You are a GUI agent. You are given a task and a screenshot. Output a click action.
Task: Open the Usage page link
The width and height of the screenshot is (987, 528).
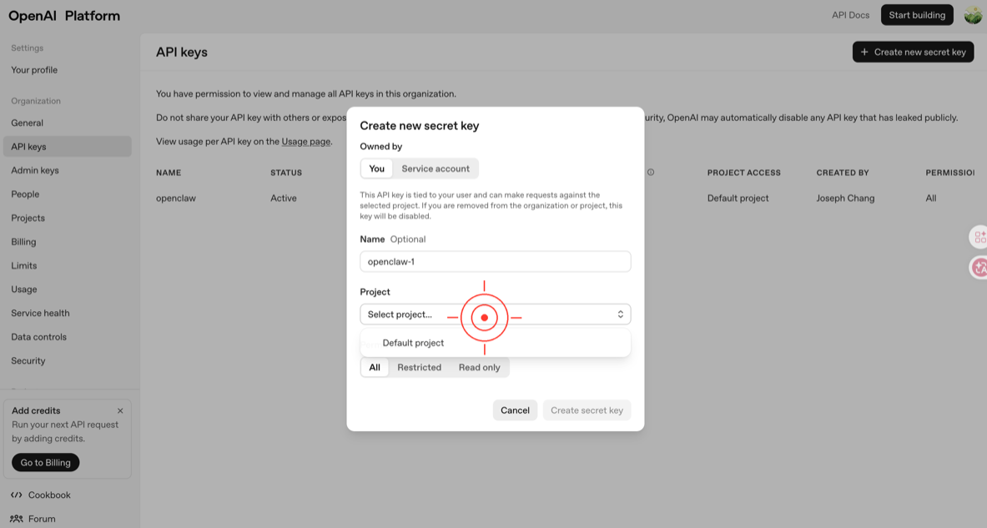pyautogui.click(x=306, y=142)
